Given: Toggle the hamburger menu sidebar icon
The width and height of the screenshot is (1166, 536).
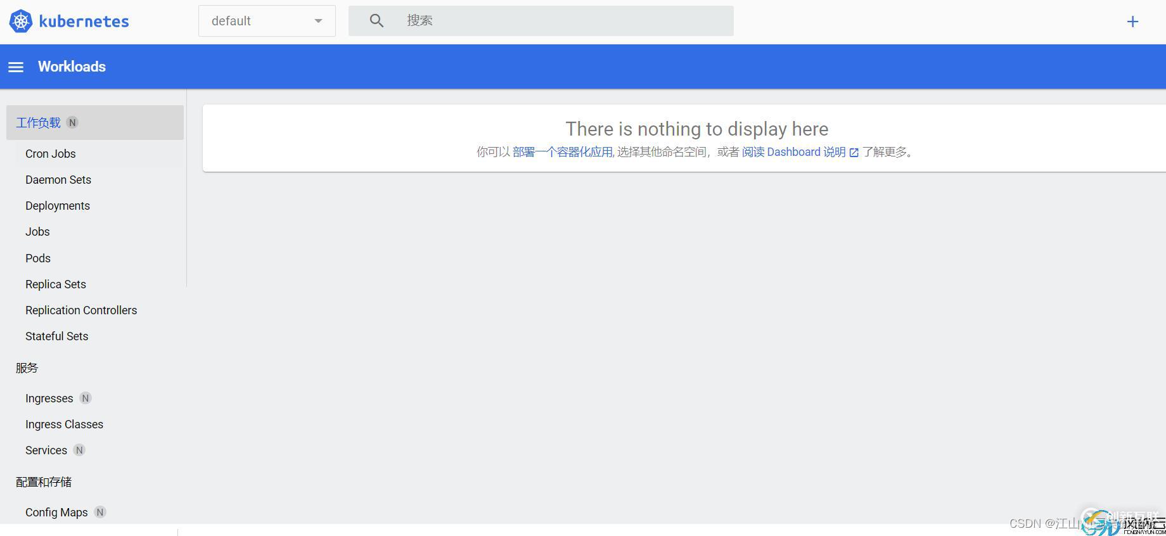Looking at the screenshot, I should coord(16,67).
